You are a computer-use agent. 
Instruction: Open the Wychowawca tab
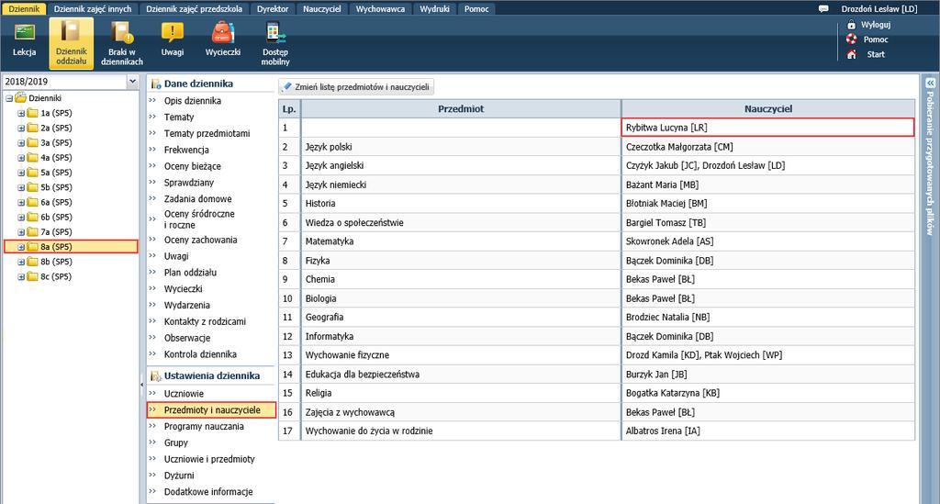point(380,9)
